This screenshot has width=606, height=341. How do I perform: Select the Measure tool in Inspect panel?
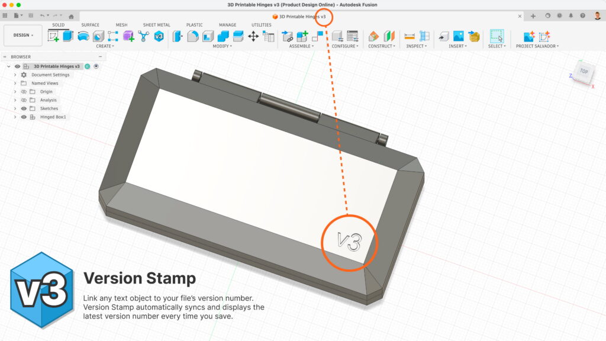pos(409,35)
